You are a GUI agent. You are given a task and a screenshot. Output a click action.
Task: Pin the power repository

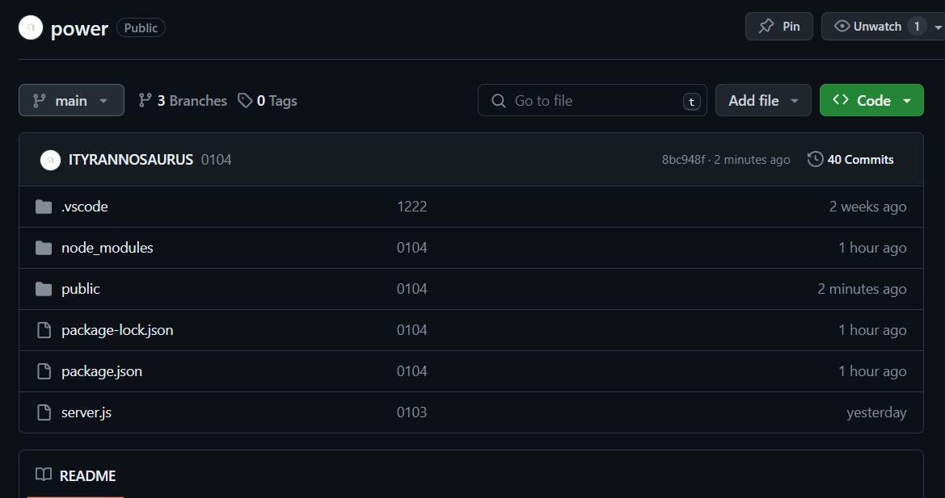[779, 27]
